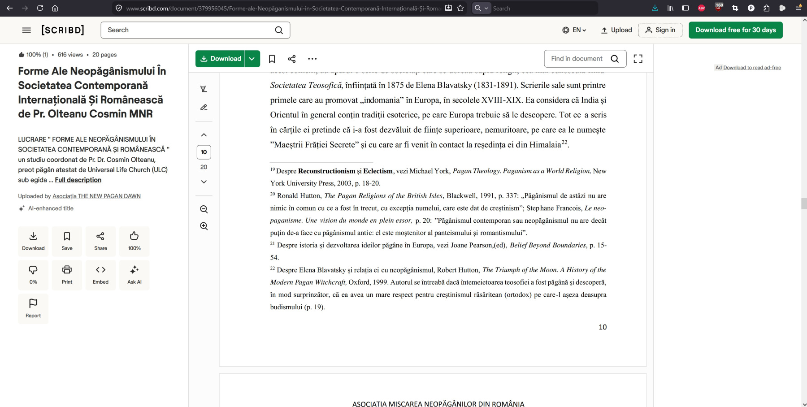Click the Sign in button
The height and width of the screenshot is (407, 807).
coord(660,30)
